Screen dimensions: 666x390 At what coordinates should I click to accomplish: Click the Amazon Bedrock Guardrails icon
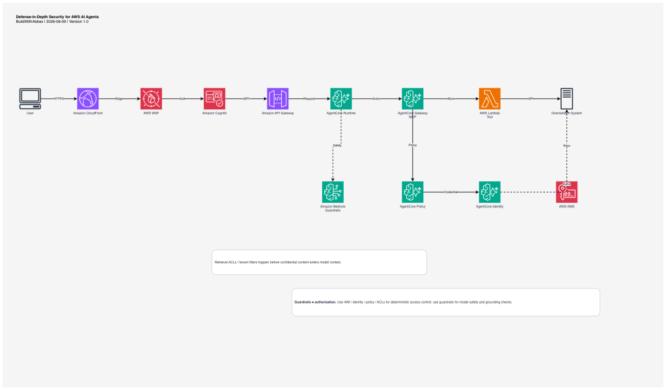(333, 192)
